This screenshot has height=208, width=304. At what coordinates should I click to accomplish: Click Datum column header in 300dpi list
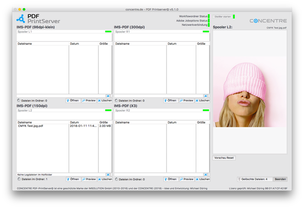coord(181,44)
